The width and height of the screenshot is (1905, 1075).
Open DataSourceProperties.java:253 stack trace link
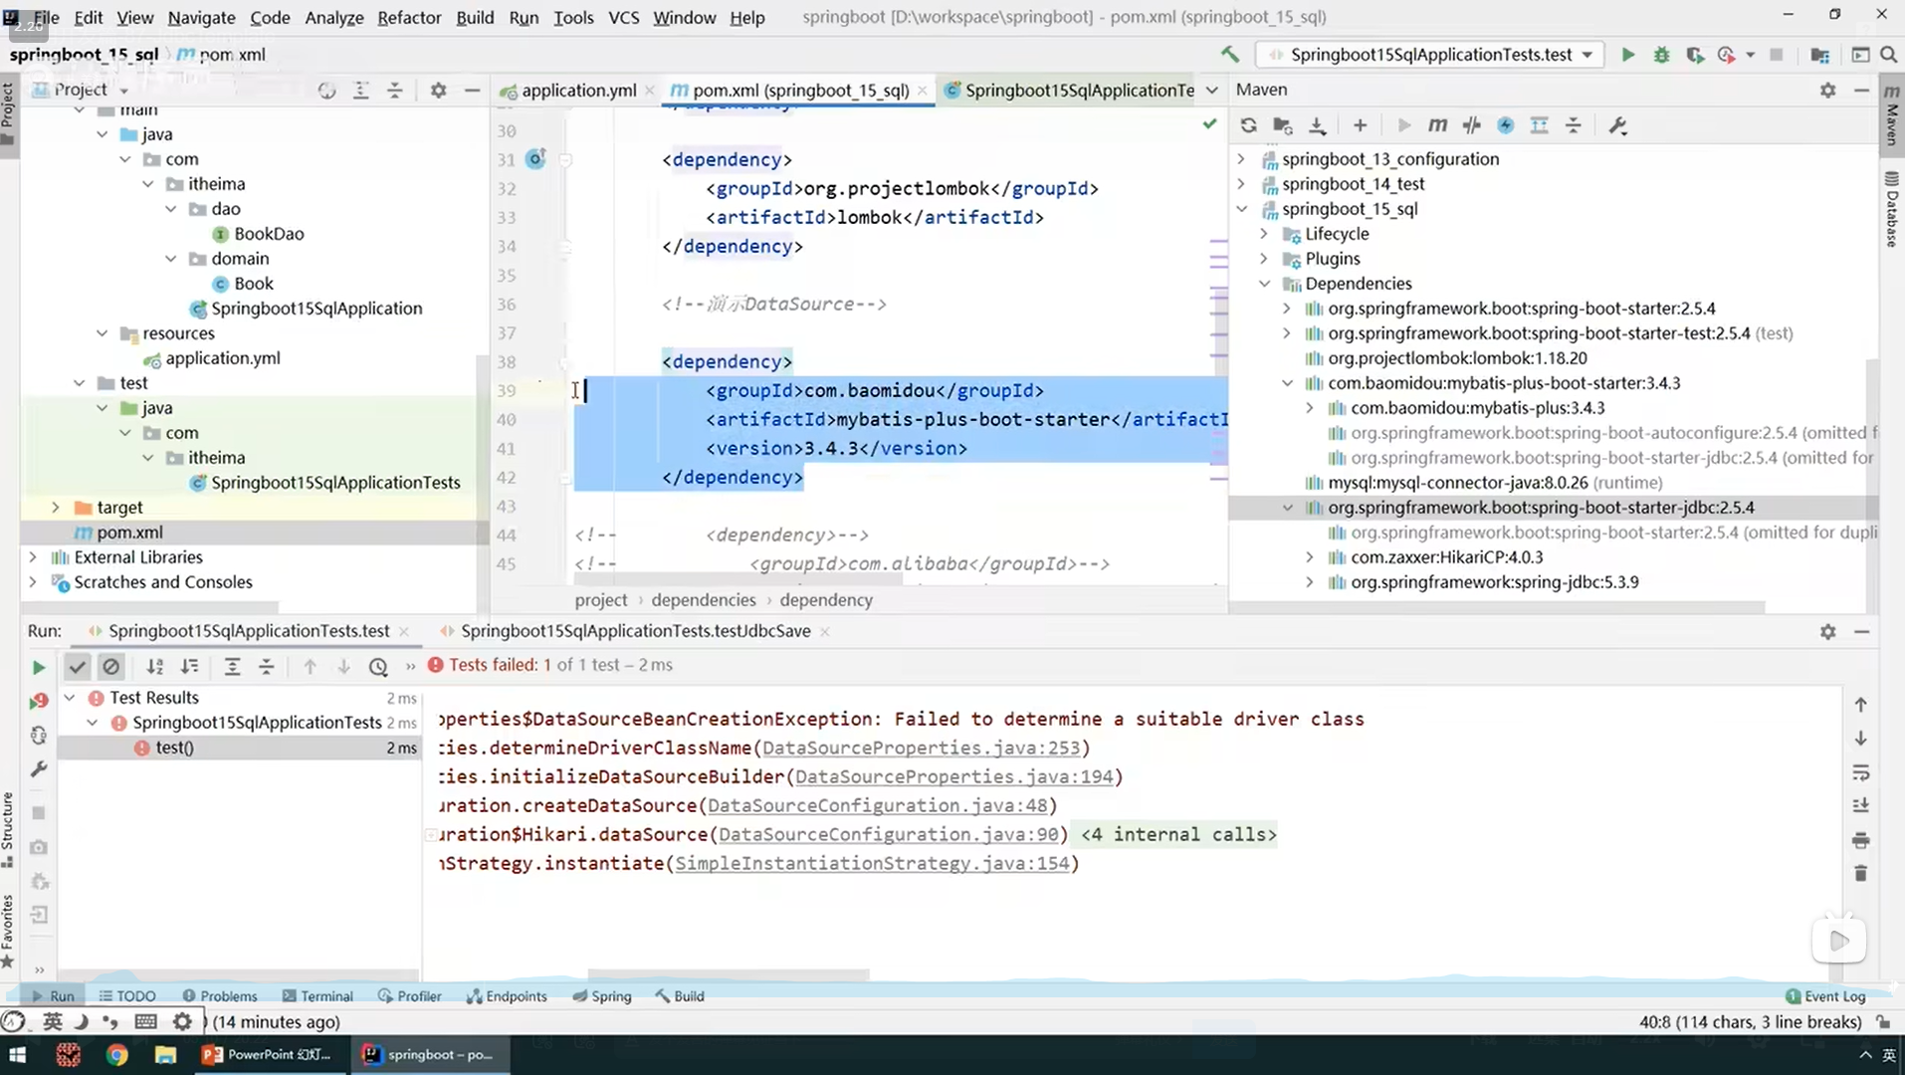pyautogui.click(x=921, y=748)
